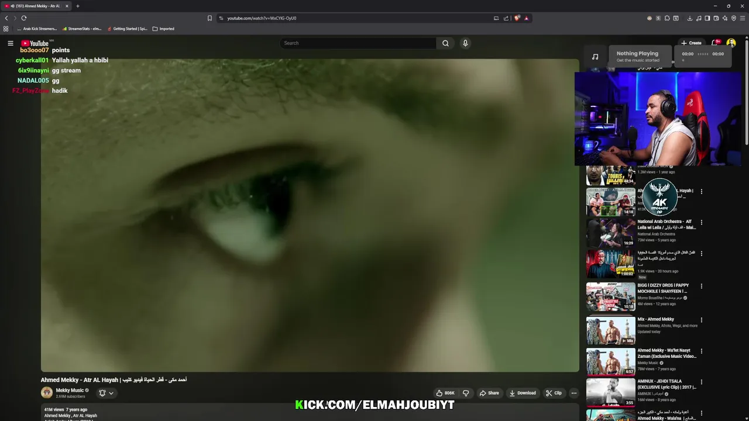Open the 1:00:02 crime story video thumbnail
The image size is (749, 421).
(x=610, y=264)
